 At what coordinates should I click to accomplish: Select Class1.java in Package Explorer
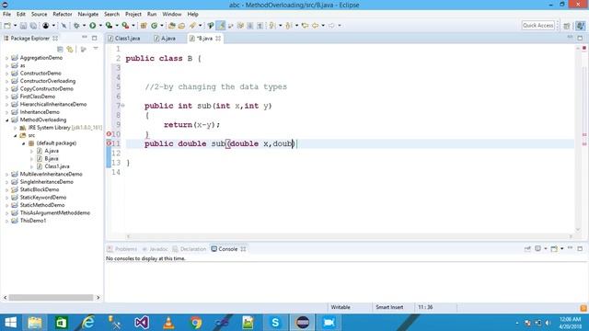pyautogui.click(x=57, y=166)
